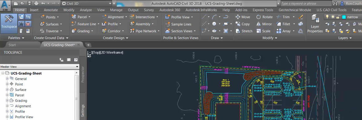Toggle layer lock padlock icon
The image size is (362, 120).
tap(338, 17)
